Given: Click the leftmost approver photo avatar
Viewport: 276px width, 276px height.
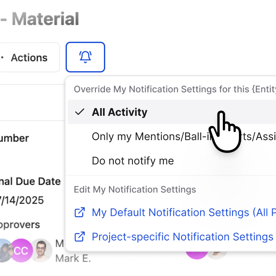Looking at the screenshot, I should point(4,250).
